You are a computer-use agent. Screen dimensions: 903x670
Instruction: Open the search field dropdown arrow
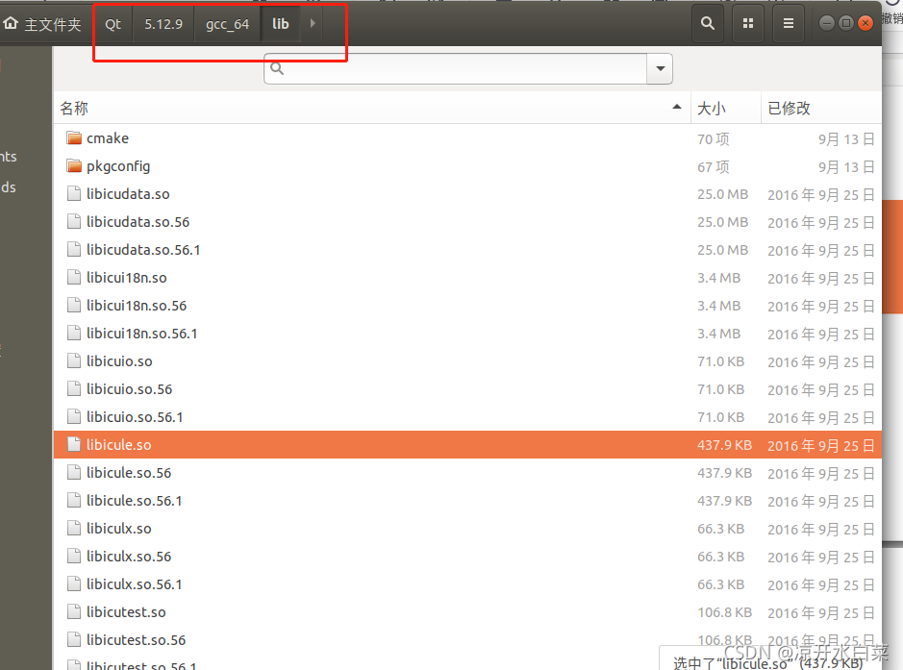coord(659,68)
